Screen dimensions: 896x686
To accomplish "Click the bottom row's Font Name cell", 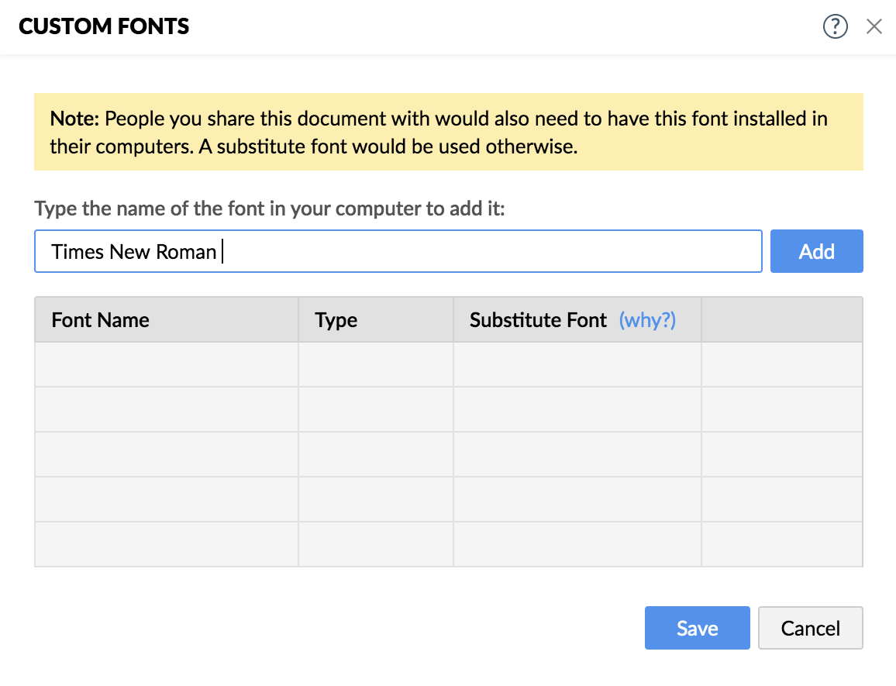I will coord(166,543).
